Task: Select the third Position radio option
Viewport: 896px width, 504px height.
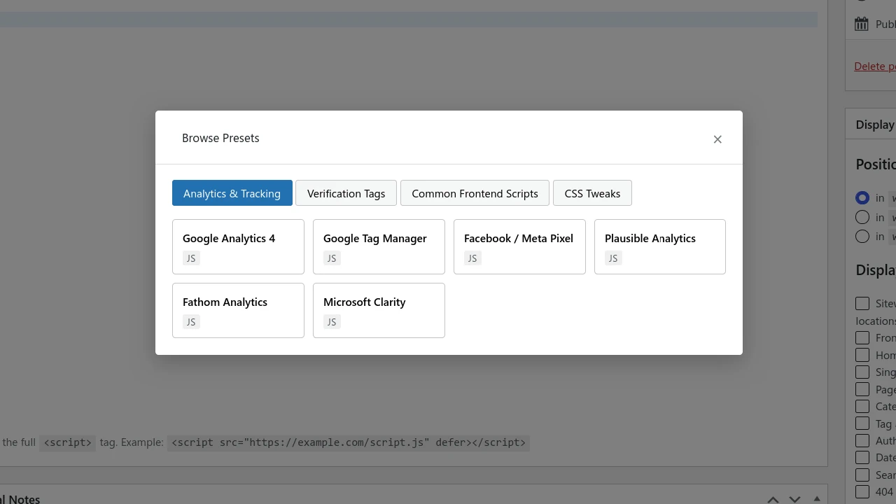Action: point(862,236)
